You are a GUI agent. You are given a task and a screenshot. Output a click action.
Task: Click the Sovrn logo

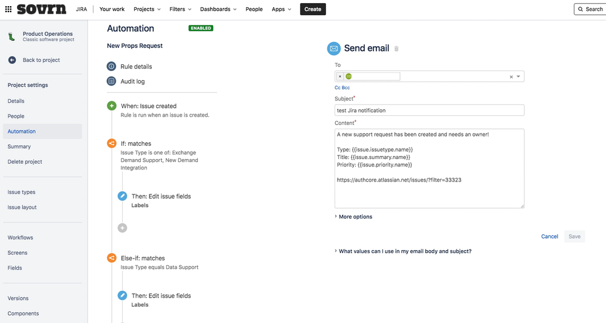click(x=41, y=9)
